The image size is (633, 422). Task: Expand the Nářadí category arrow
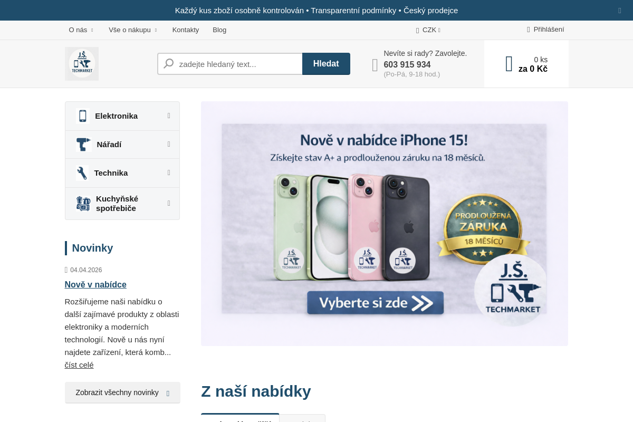pyautogui.click(x=169, y=144)
